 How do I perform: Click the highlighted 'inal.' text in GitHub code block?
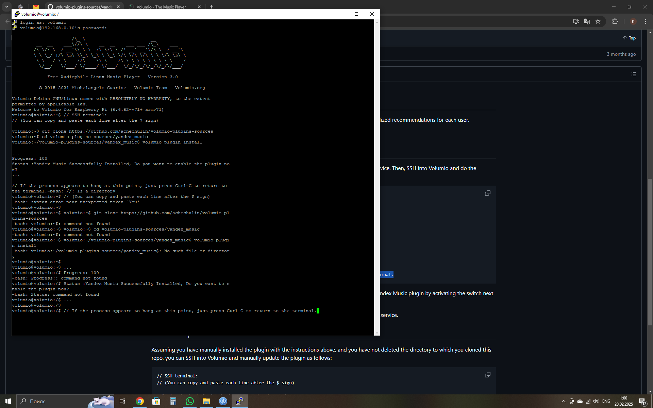click(x=387, y=274)
